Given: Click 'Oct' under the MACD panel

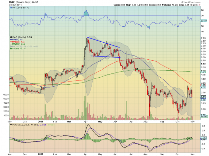Looking at the screenshot, I should click(x=177, y=154).
